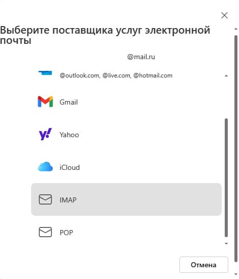
Task: Click the Yahoo logo icon
Action: tap(45, 134)
